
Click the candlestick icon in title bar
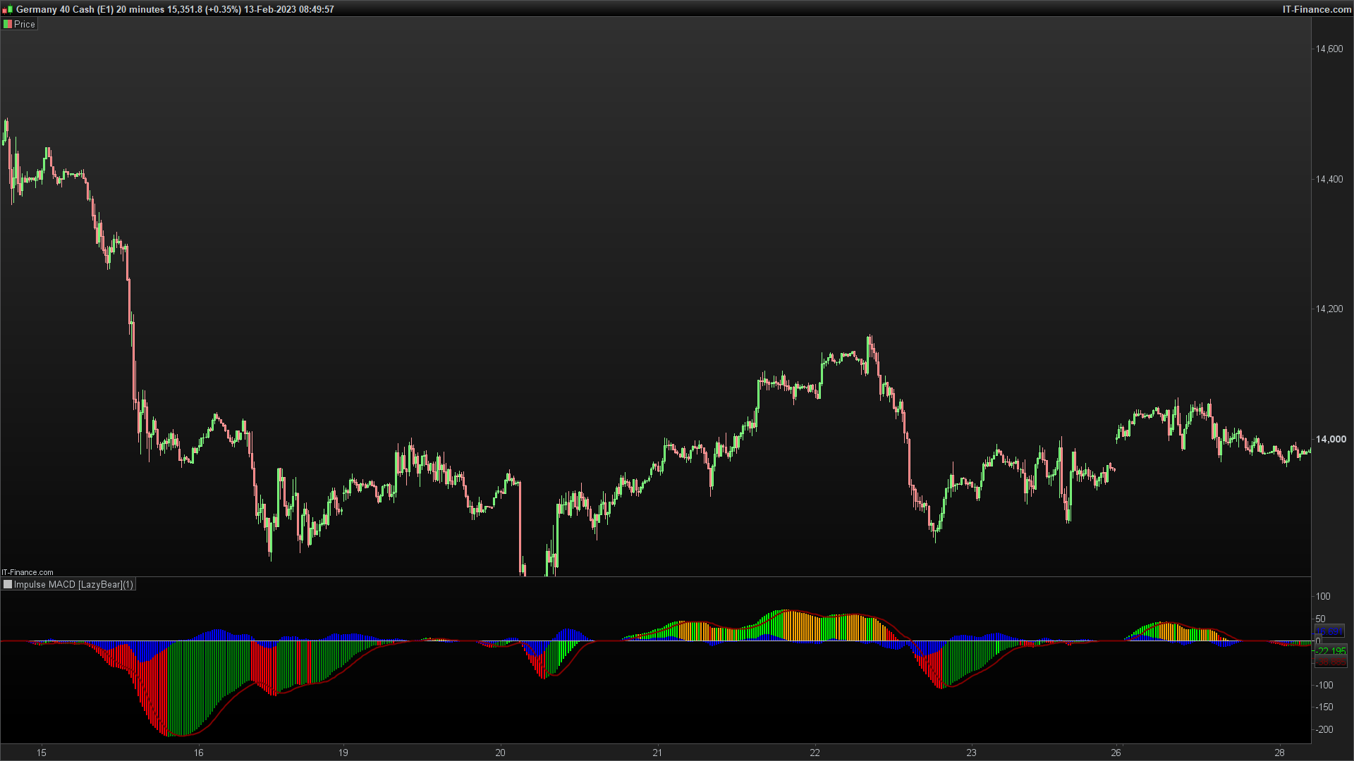pyautogui.click(x=7, y=10)
